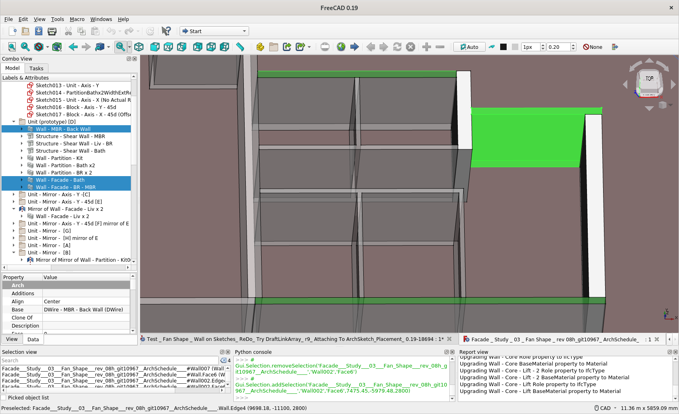Switch to Front view cube icon
Image resolution: width=679 pixels, height=414 pixels.
coord(155,47)
